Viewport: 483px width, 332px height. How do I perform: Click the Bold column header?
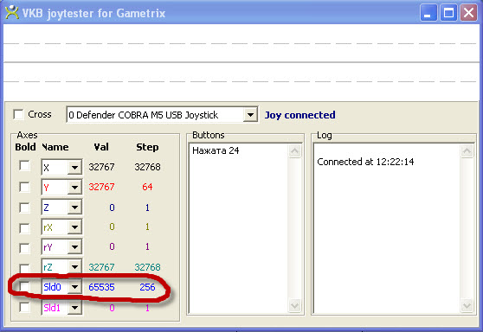[25, 147]
